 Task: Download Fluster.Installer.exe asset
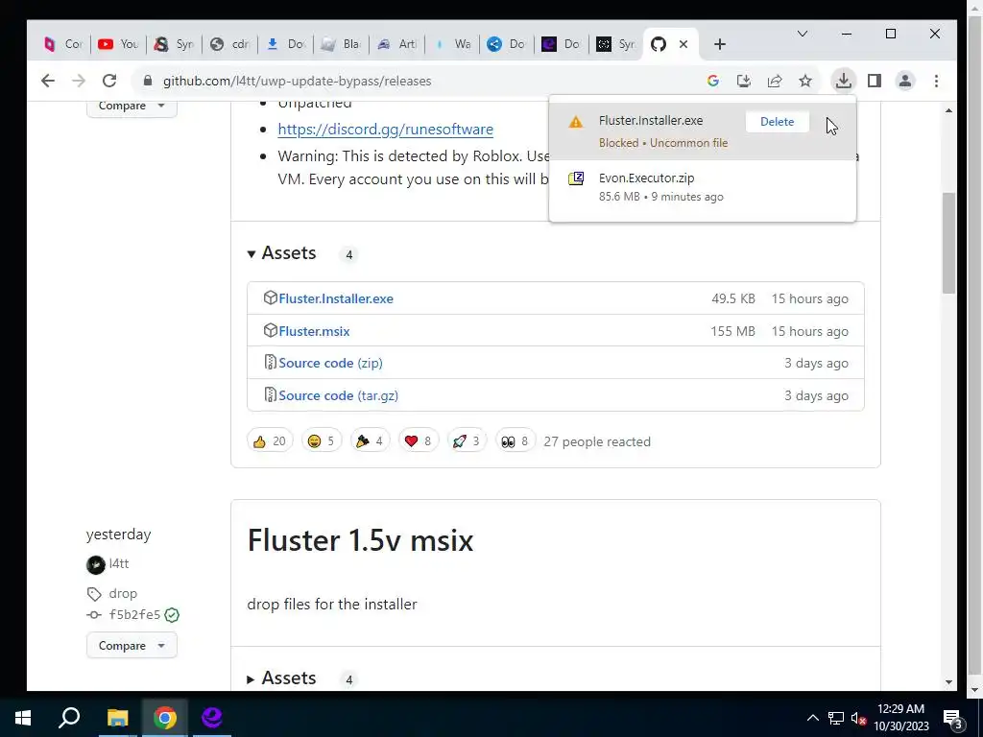coord(335,298)
